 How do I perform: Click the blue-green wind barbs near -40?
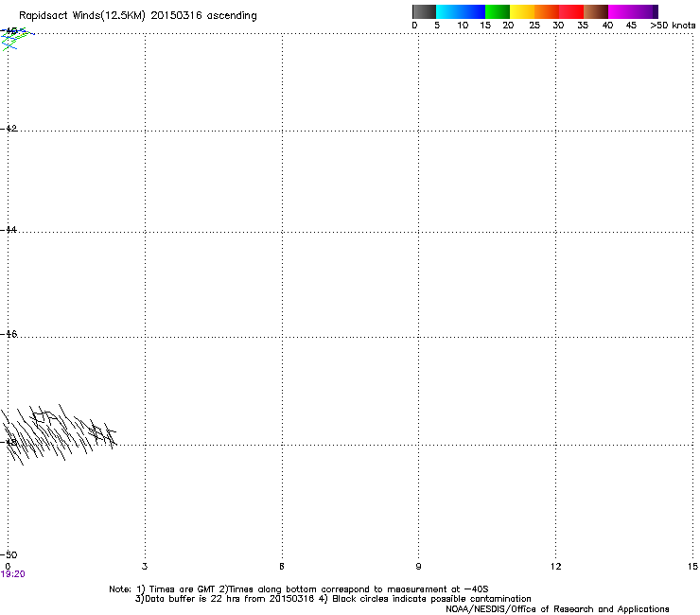click(x=17, y=39)
